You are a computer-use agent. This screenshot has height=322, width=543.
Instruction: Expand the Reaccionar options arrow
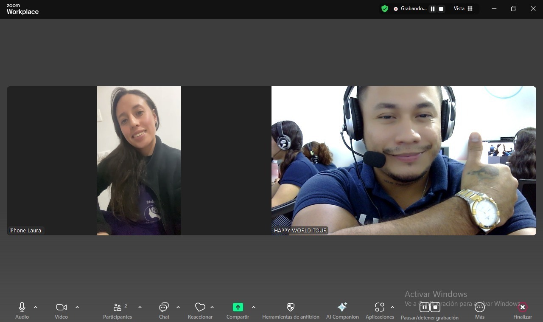point(212,307)
